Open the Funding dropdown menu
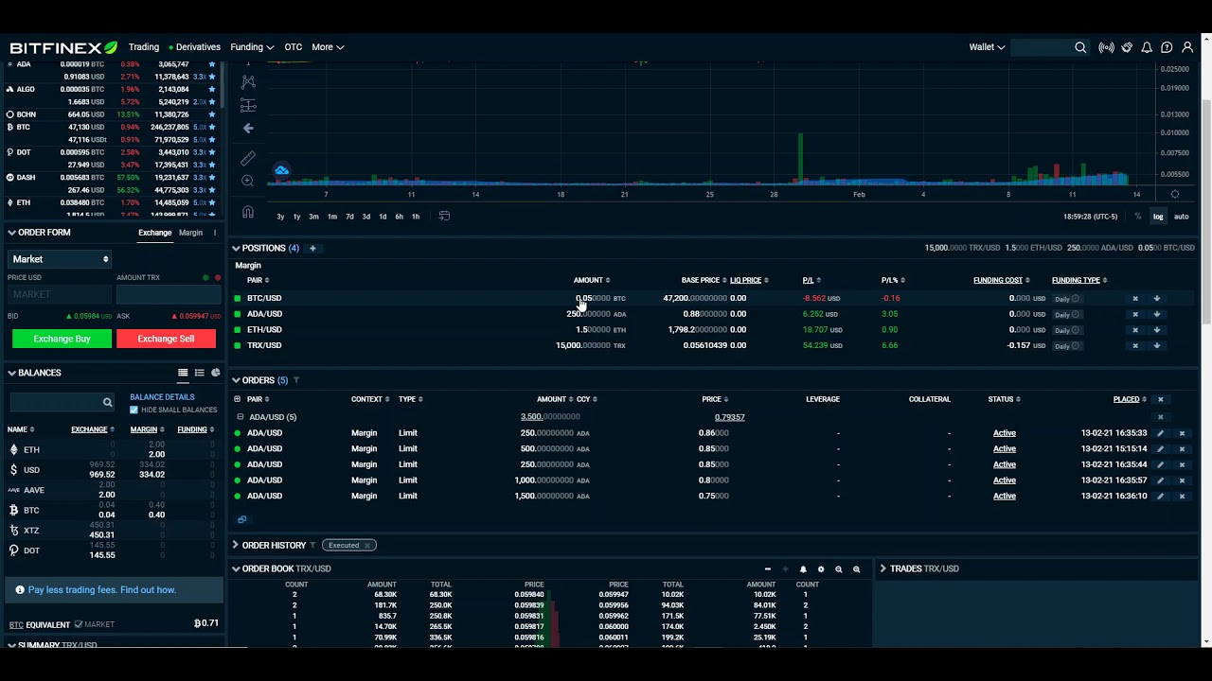Image resolution: width=1212 pixels, height=681 pixels. 252,47
